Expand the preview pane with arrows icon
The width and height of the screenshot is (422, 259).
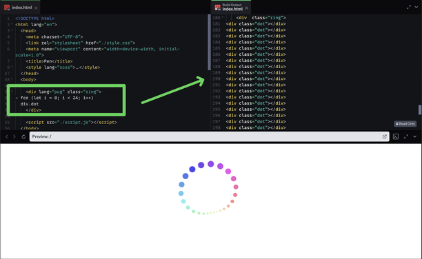pos(406,136)
